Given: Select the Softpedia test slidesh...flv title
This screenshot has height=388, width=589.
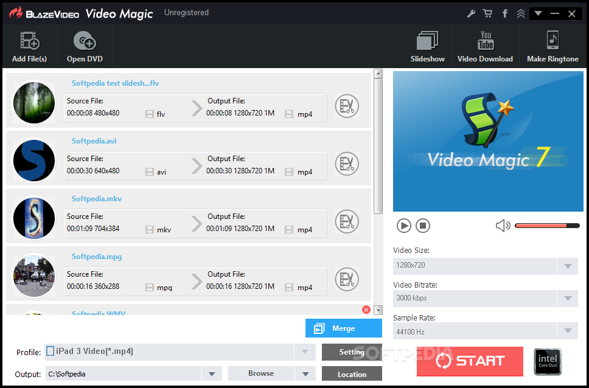Looking at the screenshot, I should (x=116, y=83).
